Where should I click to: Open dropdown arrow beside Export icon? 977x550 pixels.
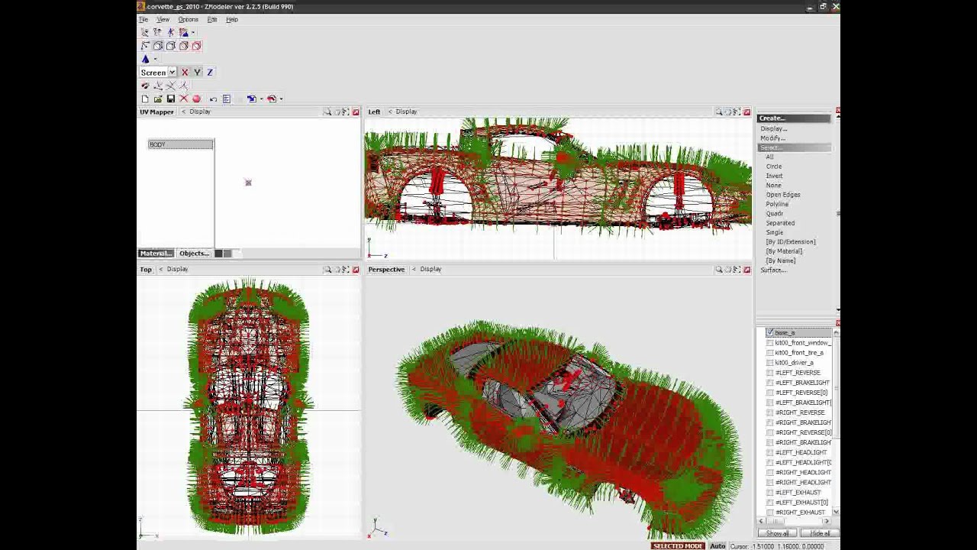click(281, 99)
